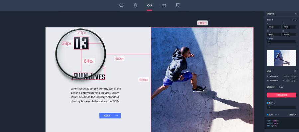Viewport: 299px width, 132px height.
Task: Open the comments chat bubble icon
Action: 122,5
